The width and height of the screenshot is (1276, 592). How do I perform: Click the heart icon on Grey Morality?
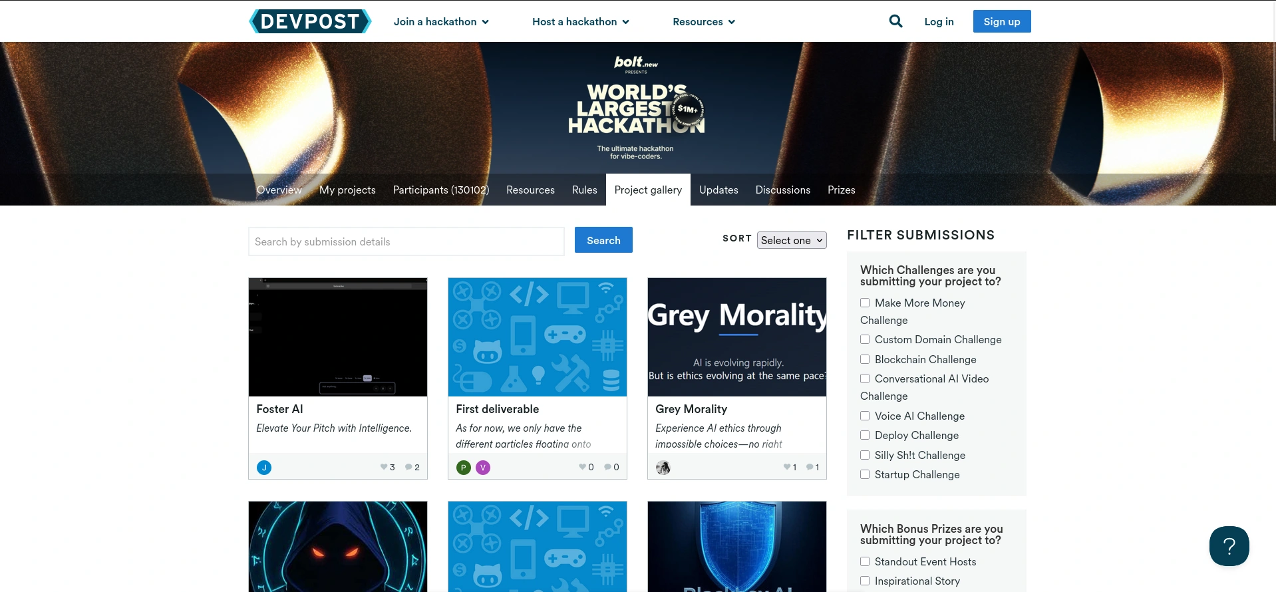point(787,467)
